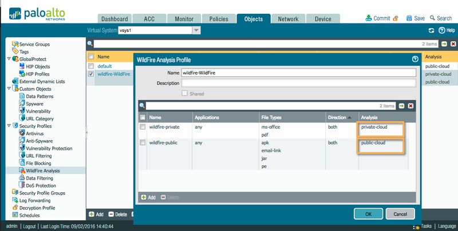Click the Spyware icon under Custom Objects

click(22, 103)
